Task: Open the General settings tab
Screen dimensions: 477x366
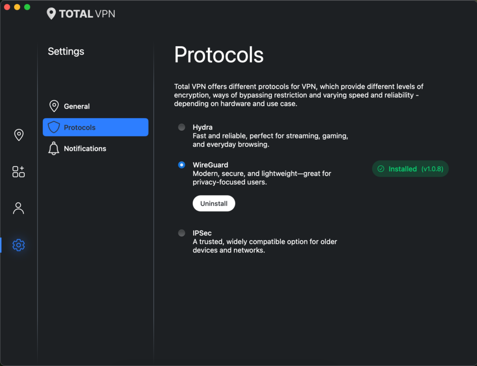Action: coord(95,106)
